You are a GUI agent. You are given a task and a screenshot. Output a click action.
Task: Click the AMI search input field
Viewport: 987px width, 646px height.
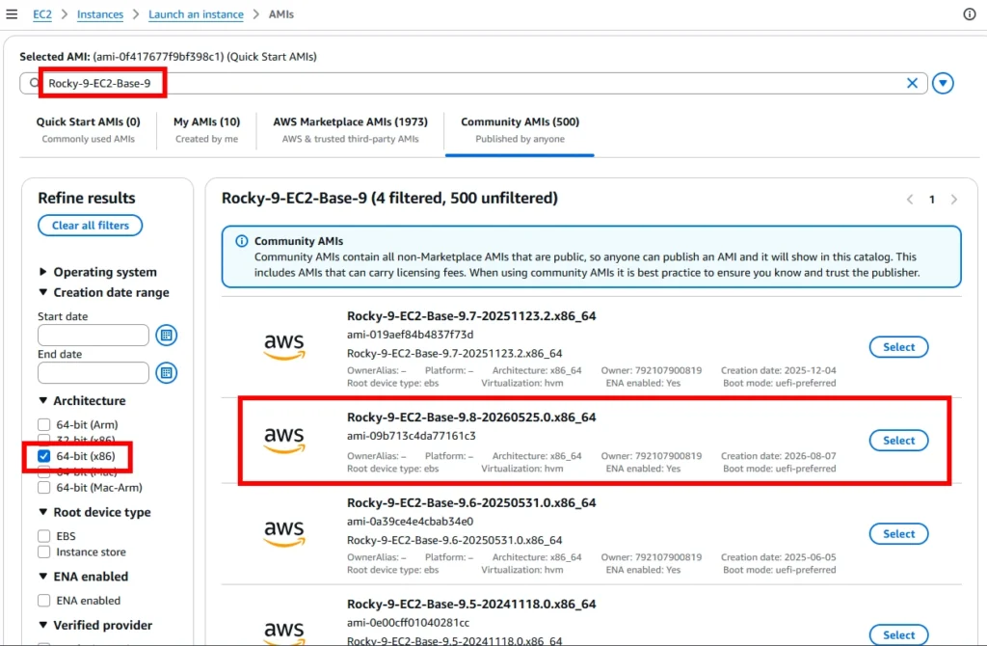(473, 83)
